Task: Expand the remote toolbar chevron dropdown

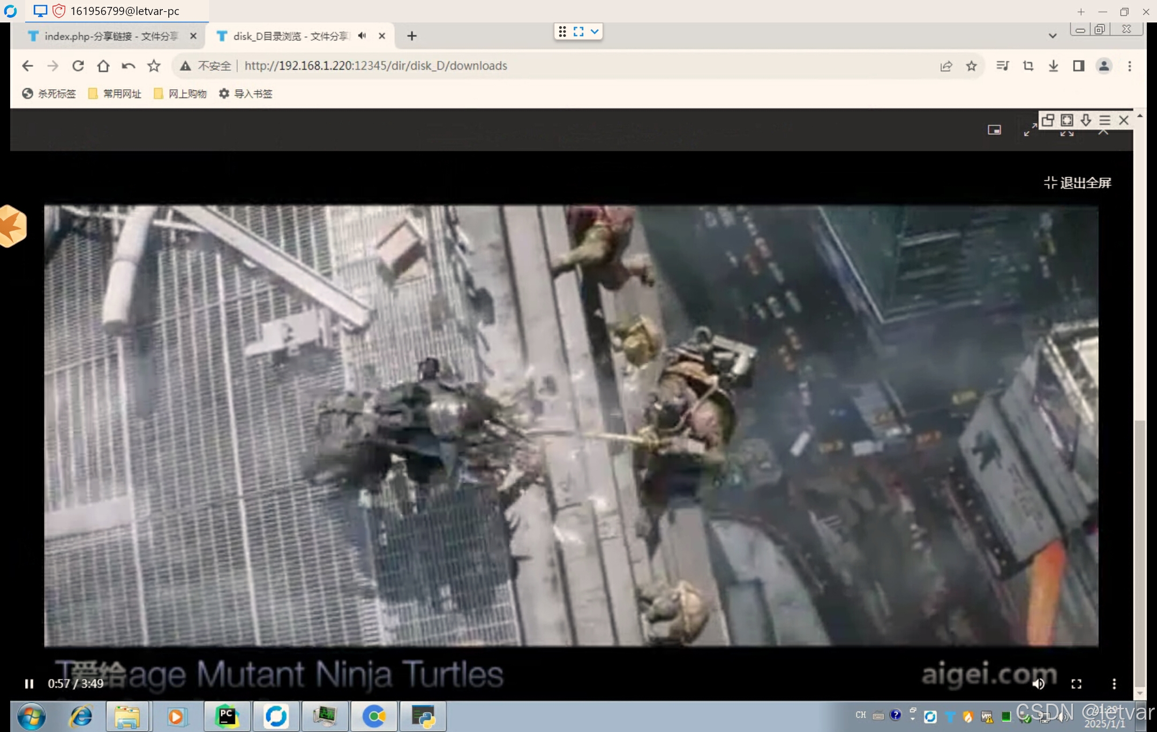Action: (595, 32)
